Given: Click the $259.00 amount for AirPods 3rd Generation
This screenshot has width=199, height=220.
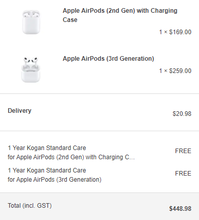Looking at the screenshot, I should (180, 71).
